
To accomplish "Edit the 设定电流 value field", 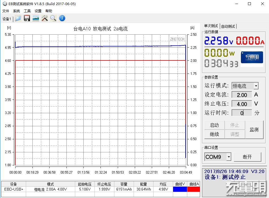I will [x=241, y=95].
